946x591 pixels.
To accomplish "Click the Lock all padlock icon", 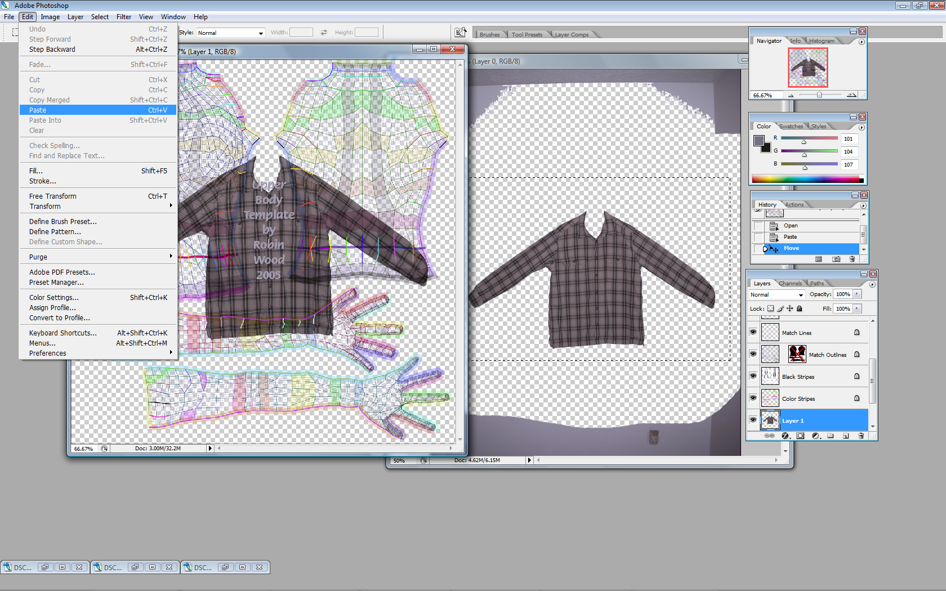I will 799,308.
